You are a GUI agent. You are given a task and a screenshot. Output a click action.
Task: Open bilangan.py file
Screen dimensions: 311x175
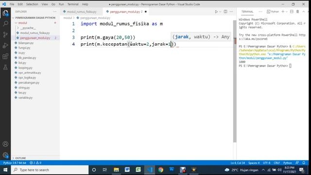tap(26, 43)
